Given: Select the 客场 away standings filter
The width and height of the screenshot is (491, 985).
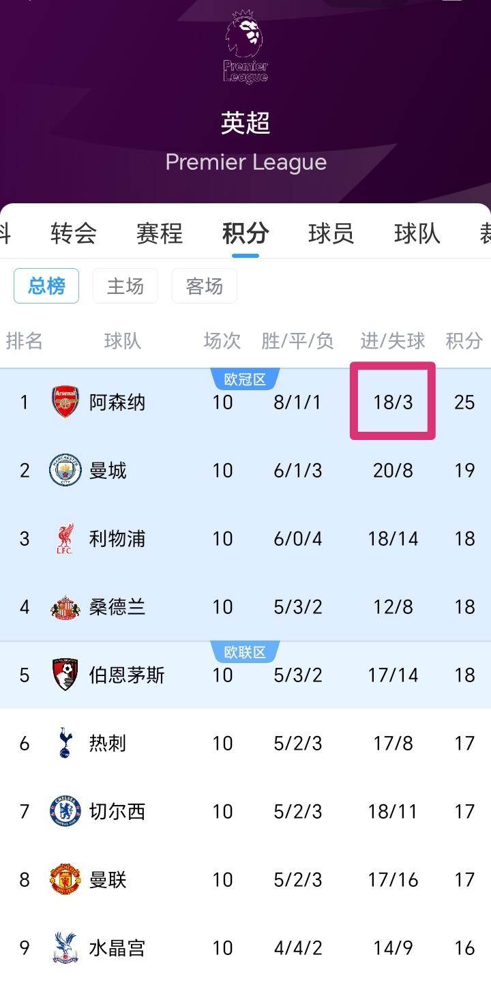Looking at the screenshot, I should (x=205, y=286).
